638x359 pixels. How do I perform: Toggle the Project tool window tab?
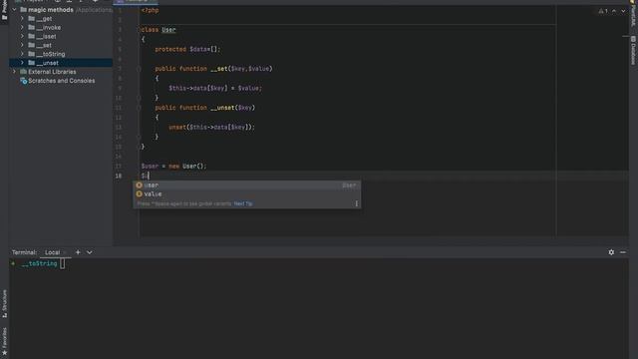(4, 10)
